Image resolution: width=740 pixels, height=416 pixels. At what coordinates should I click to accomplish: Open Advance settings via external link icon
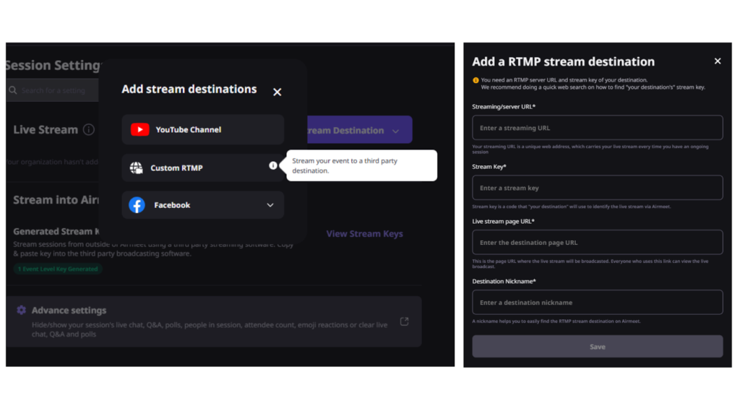pos(404,321)
